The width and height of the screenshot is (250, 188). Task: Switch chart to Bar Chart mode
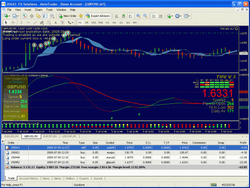click(116, 16)
